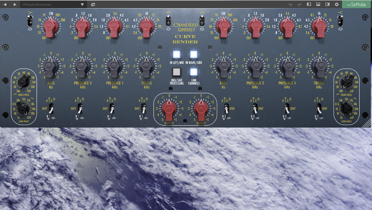372x210 pixels.
Task: Enable MID/SIDE PROCESSING button
Action: pyautogui.click(x=177, y=72)
